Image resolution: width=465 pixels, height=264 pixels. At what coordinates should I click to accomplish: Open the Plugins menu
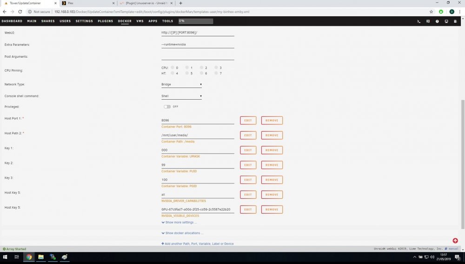coord(105,21)
